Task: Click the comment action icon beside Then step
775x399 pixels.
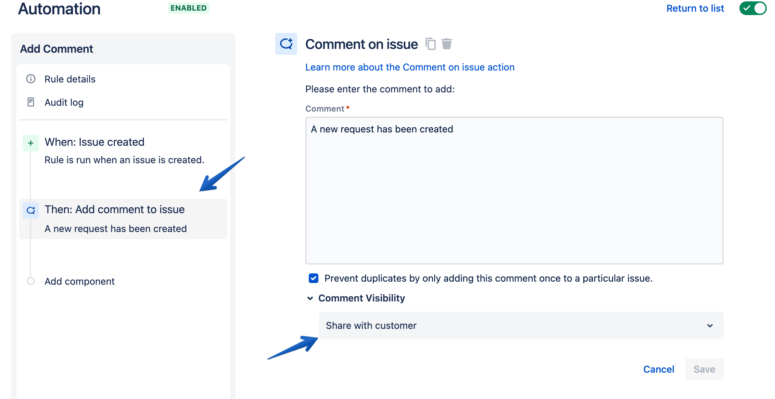Action: [x=31, y=210]
